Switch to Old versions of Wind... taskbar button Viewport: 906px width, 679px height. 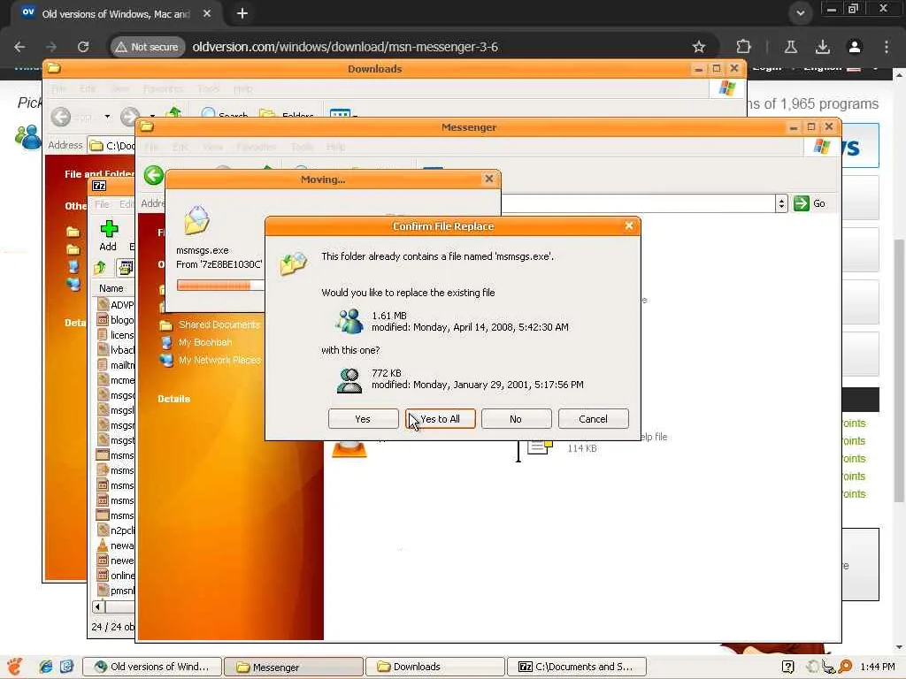tap(152, 667)
